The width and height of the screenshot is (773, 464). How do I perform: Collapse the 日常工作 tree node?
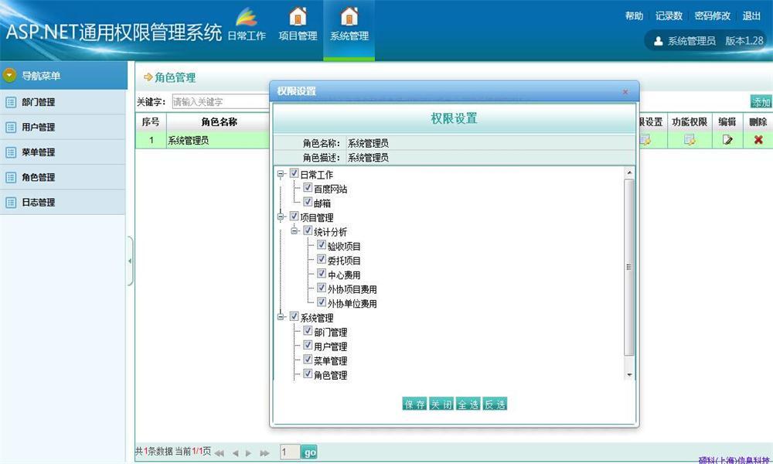coord(281,174)
